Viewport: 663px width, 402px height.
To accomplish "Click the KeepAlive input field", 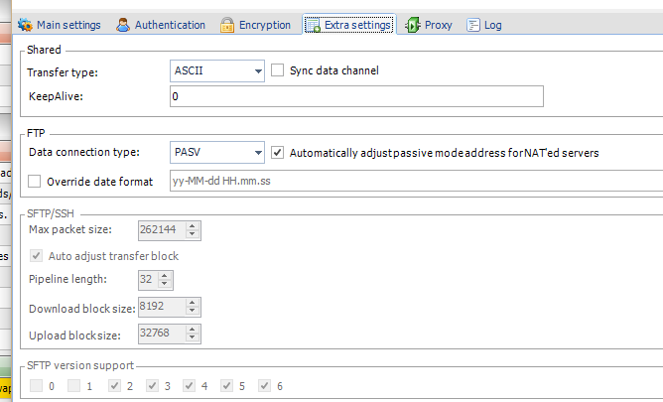I will tap(356, 96).
